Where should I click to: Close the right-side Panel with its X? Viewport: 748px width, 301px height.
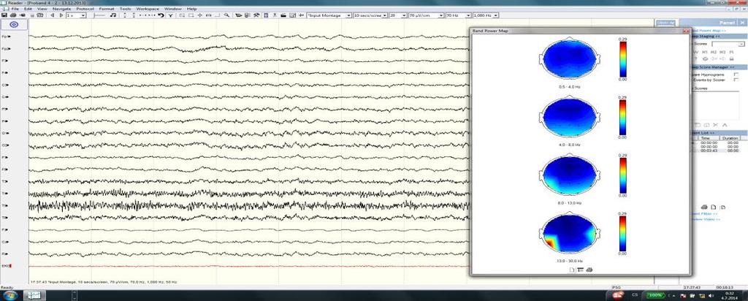pyautogui.click(x=742, y=23)
